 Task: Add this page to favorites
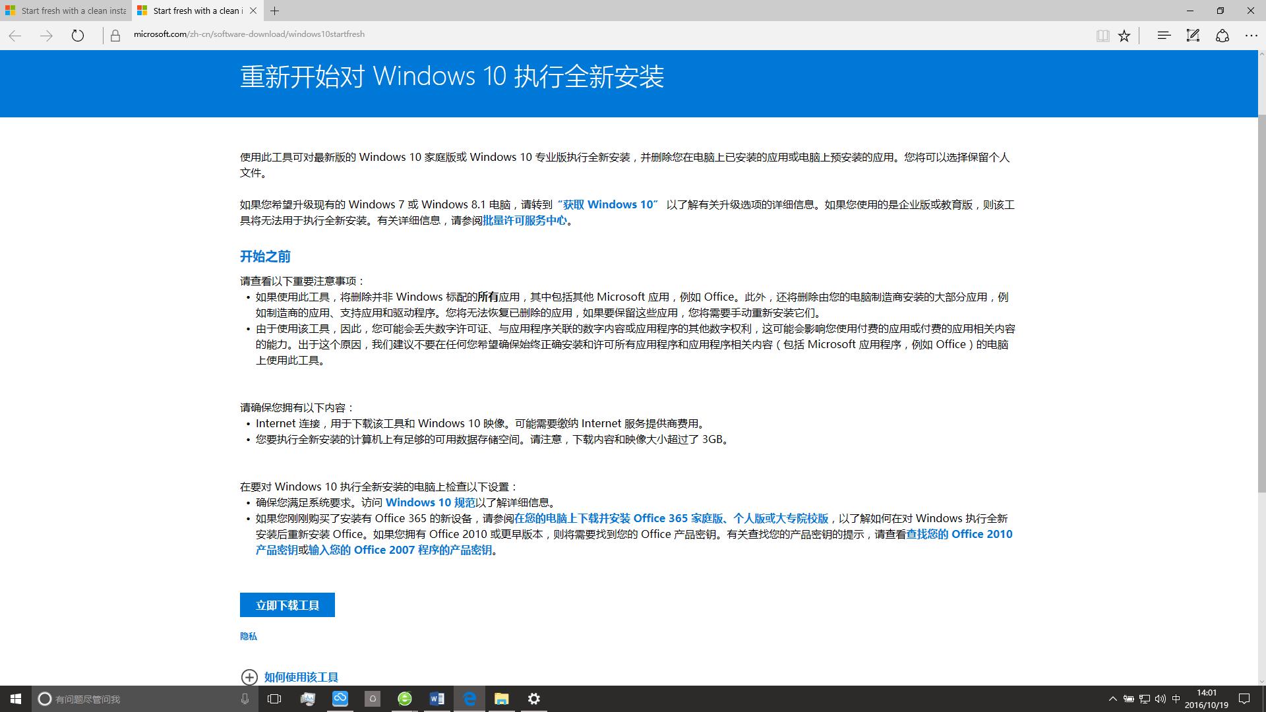[1124, 35]
